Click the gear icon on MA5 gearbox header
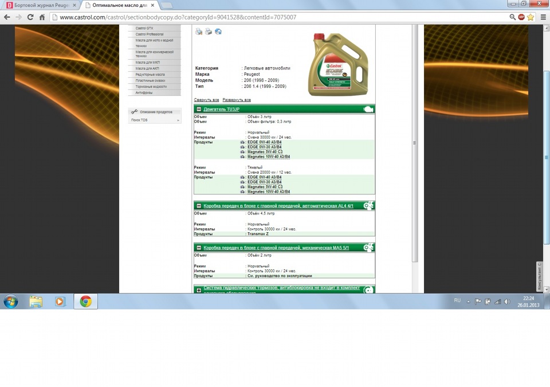550x387 pixels. (368, 248)
